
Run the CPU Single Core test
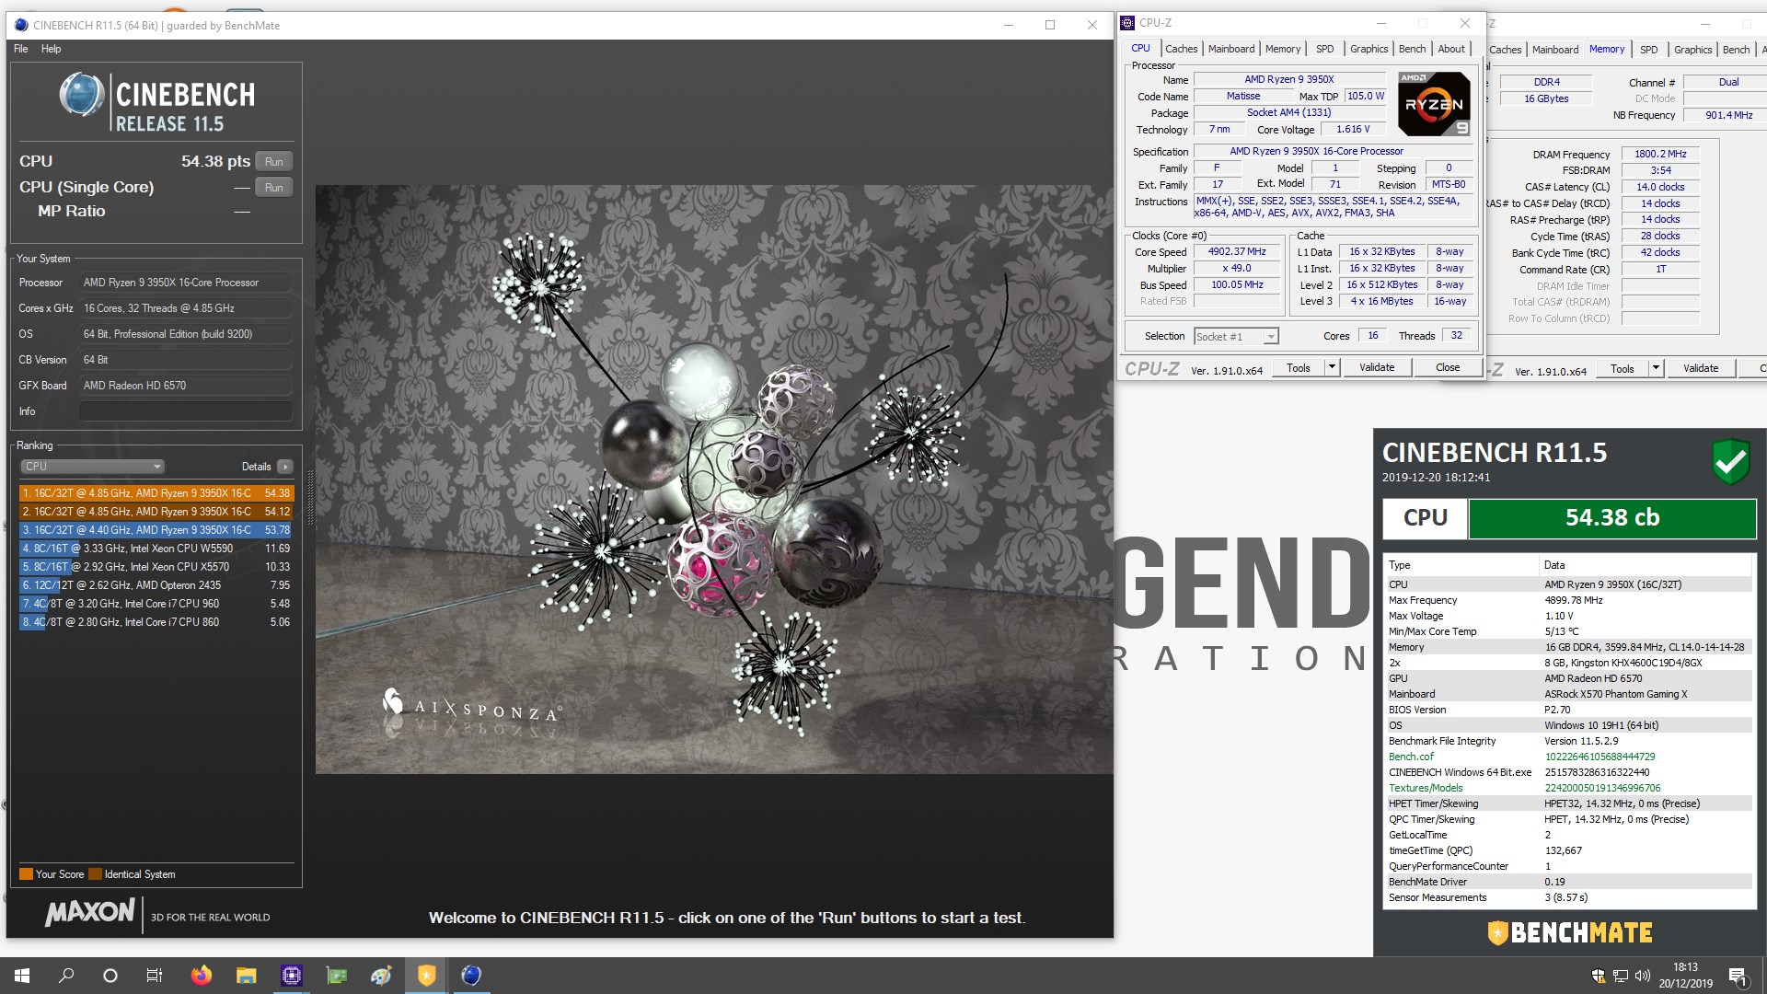coord(273,188)
